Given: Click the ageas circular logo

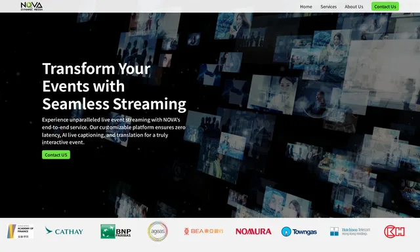Looking at the screenshot, I should [157, 231].
